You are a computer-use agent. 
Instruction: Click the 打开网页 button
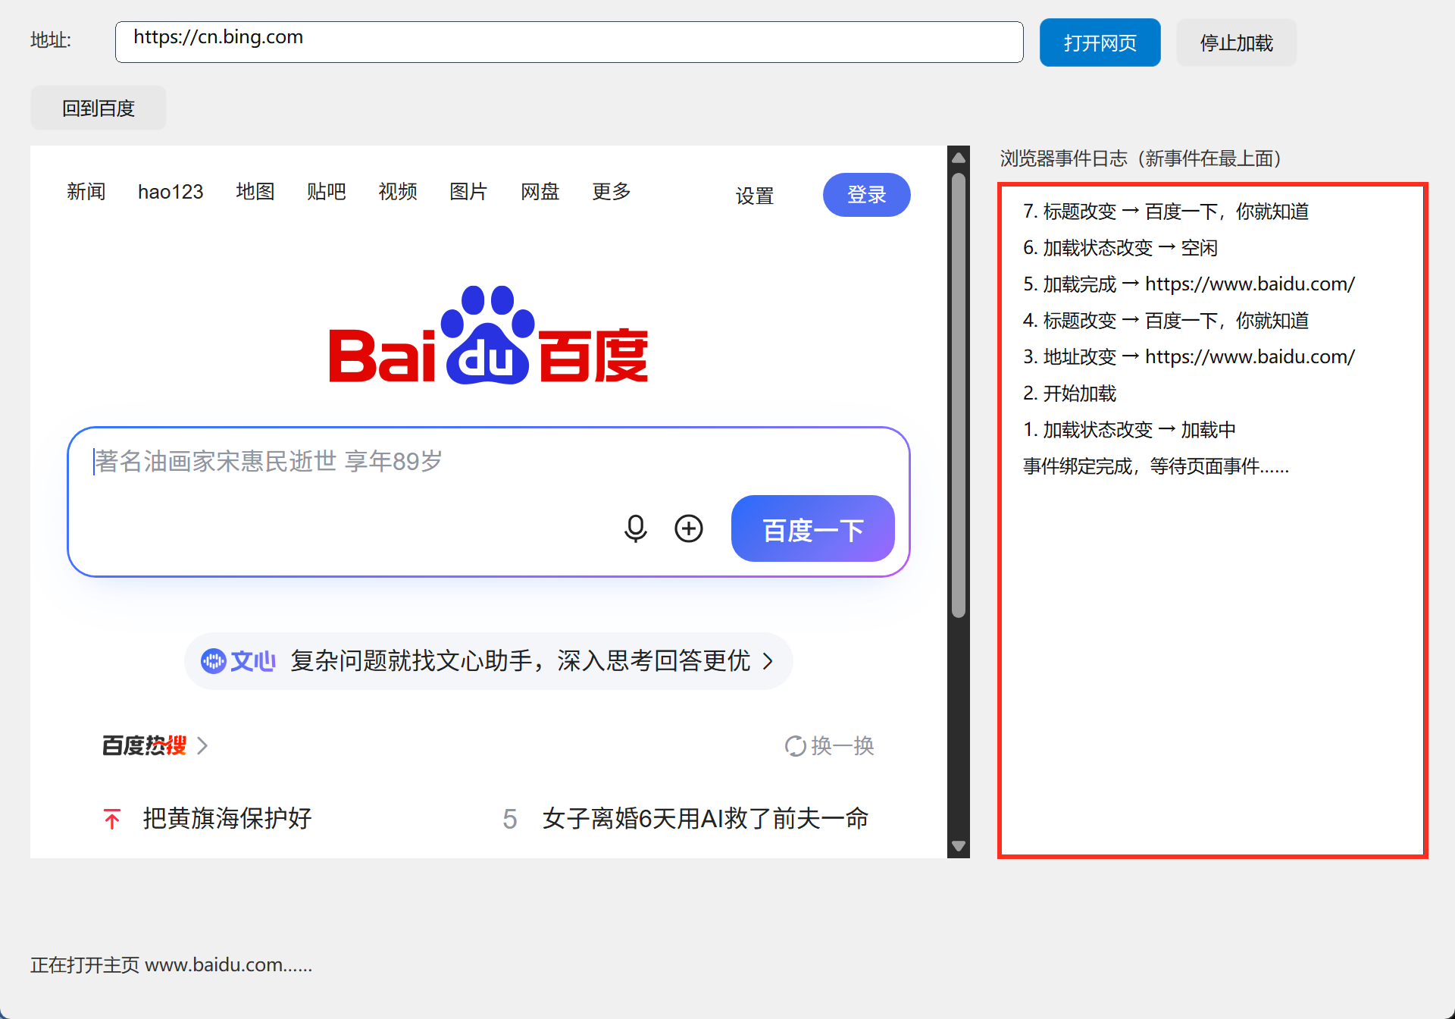click(1100, 42)
